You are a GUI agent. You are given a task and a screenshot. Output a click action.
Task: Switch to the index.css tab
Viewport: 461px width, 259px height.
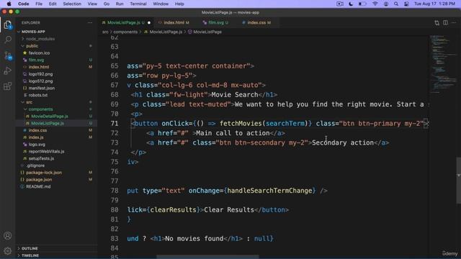[256, 22]
